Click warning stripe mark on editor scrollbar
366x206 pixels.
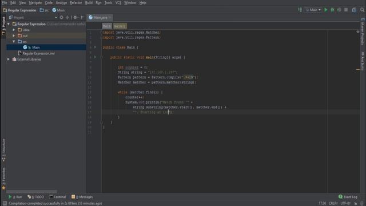point(358,69)
